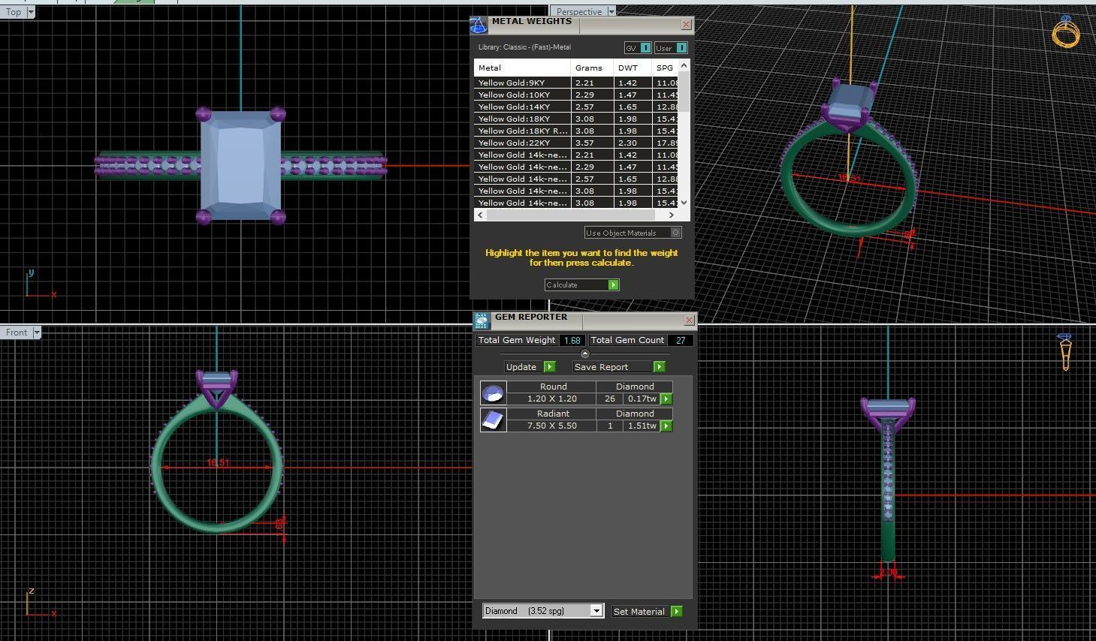The width and height of the screenshot is (1096, 641).
Task: Click the green arrow beside 1.51tw
Action: 666,426
